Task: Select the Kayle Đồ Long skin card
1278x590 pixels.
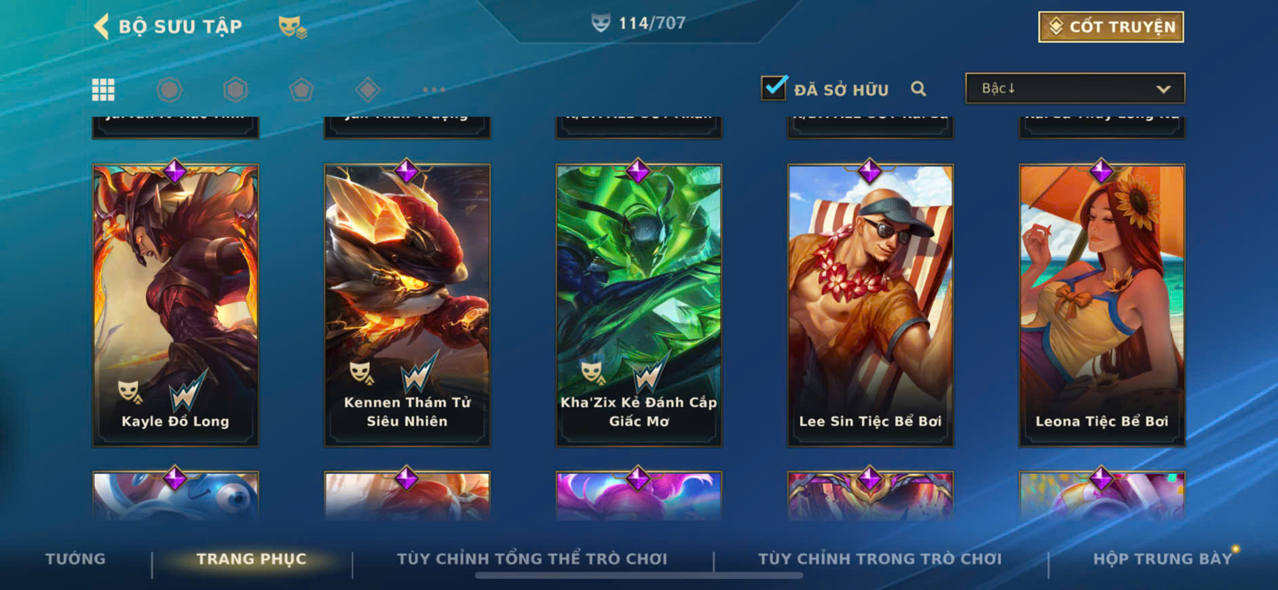Action: click(x=176, y=305)
